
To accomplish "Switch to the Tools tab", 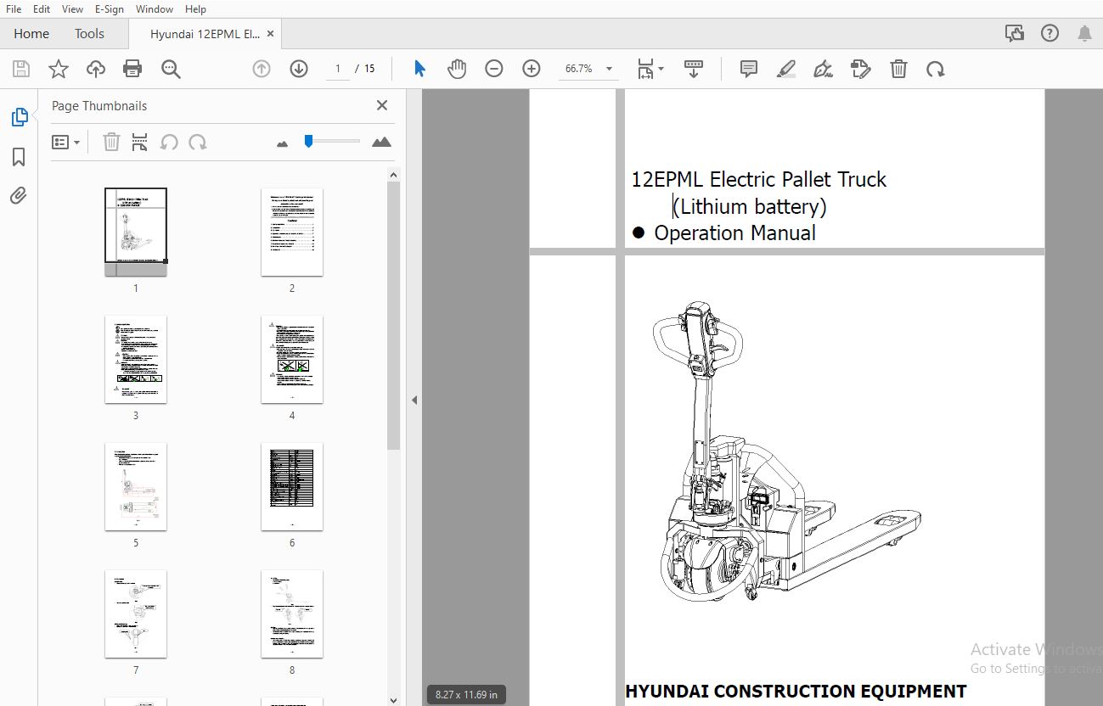I will point(89,34).
